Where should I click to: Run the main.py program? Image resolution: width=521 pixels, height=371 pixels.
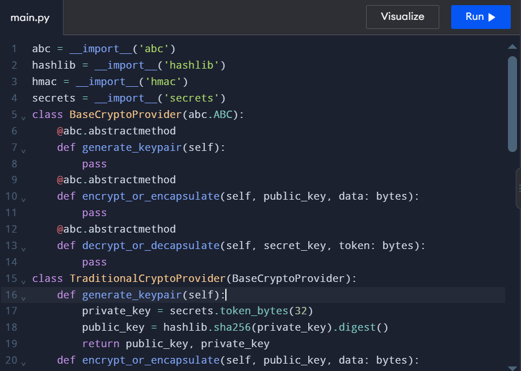[481, 17]
